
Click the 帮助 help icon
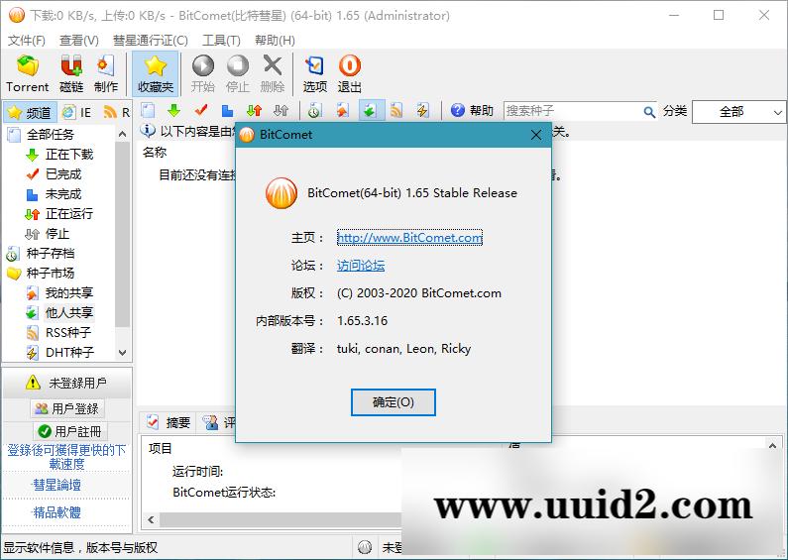point(471,111)
